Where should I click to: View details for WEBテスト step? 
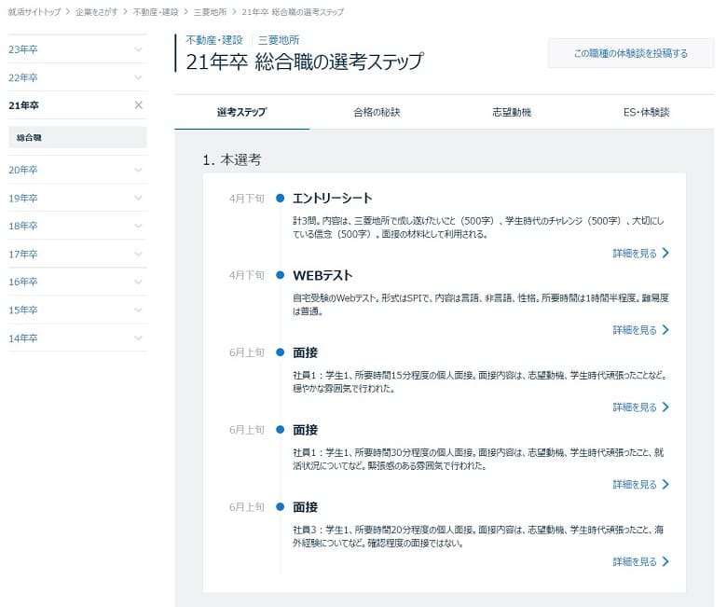pos(640,330)
